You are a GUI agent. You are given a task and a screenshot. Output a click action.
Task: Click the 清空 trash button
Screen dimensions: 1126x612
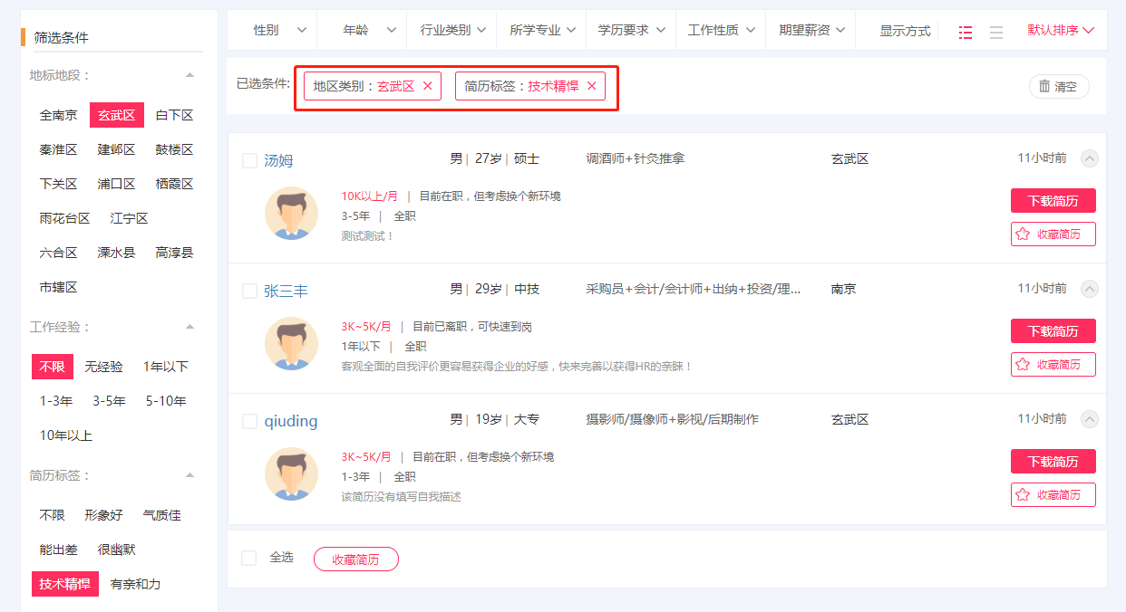pyautogui.click(x=1058, y=87)
